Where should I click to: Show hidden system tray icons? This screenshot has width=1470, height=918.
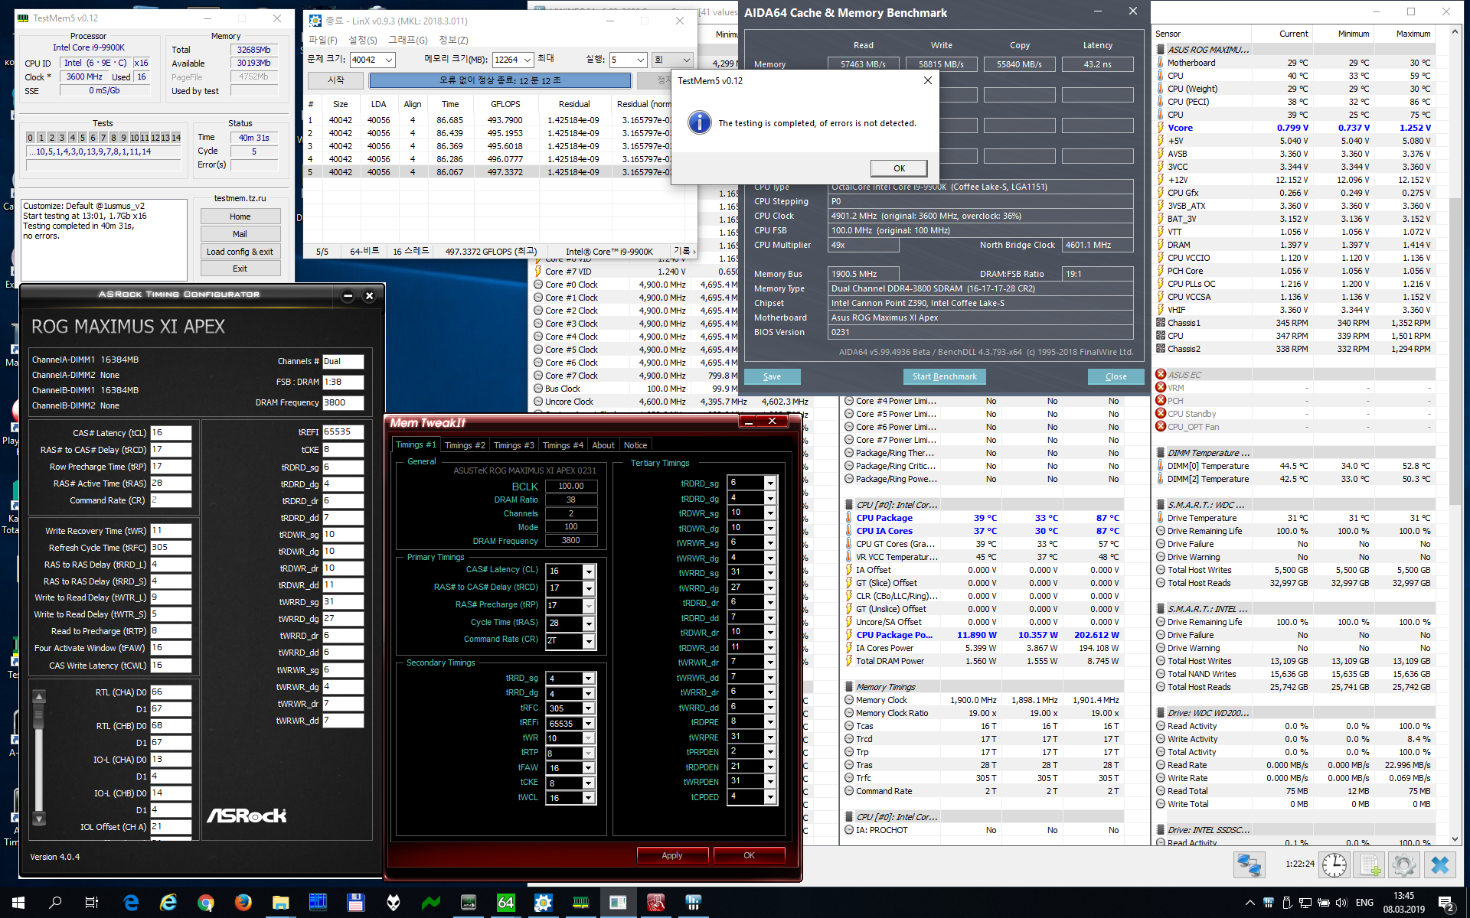pos(1249,903)
